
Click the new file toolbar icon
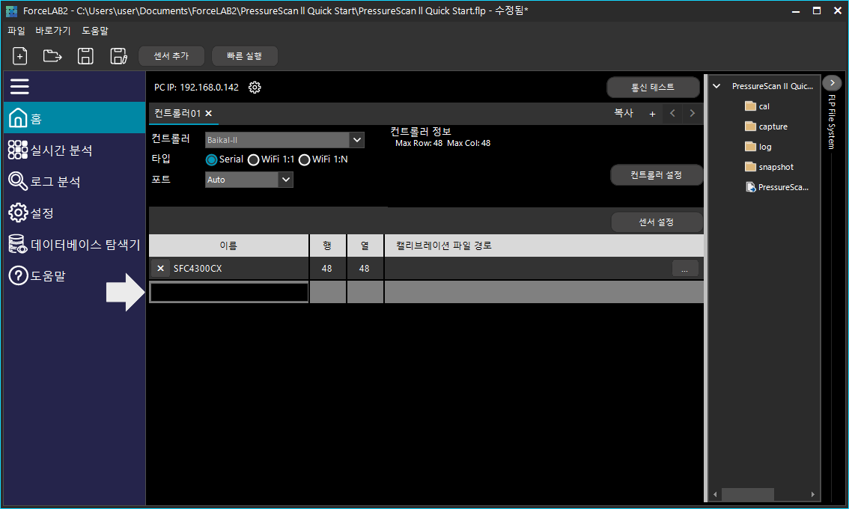pyautogui.click(x=20, y=56)
